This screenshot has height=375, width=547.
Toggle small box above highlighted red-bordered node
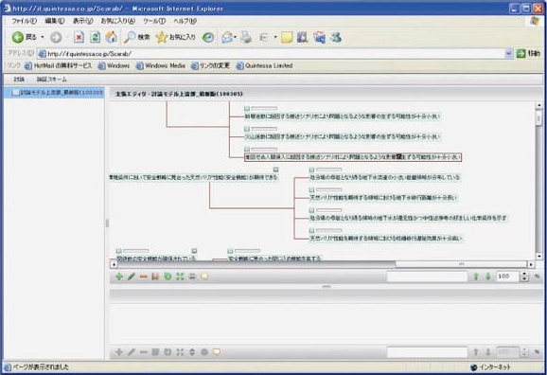(247, 149)
